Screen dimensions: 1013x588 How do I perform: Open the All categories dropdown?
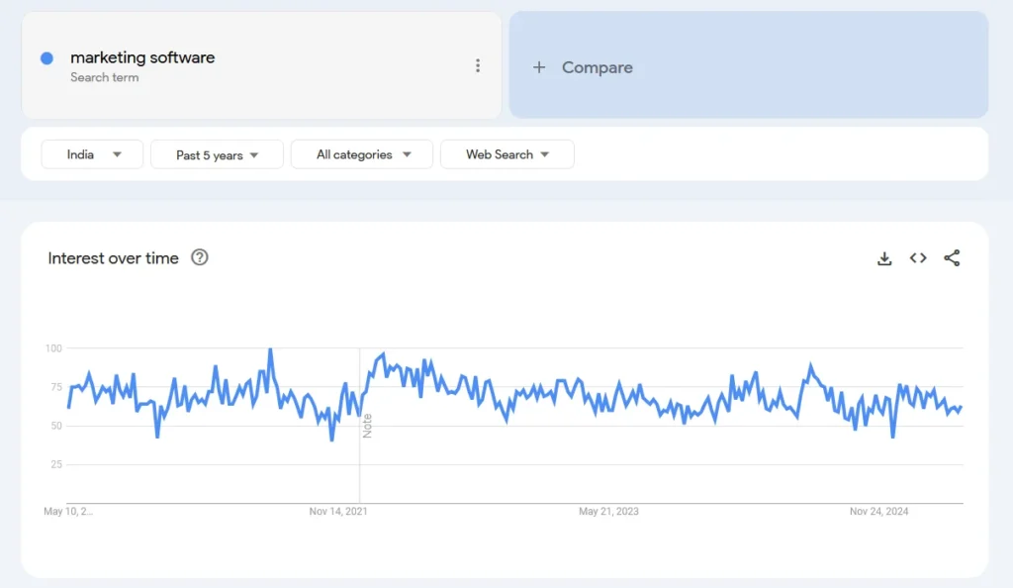pos(362,154)
